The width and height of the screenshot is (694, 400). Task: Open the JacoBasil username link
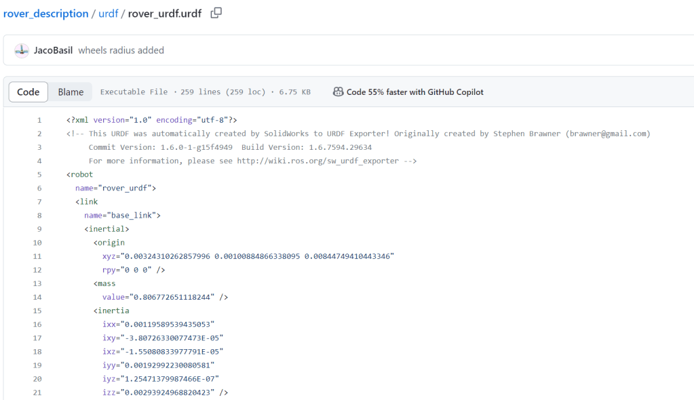tap(53, 50)
